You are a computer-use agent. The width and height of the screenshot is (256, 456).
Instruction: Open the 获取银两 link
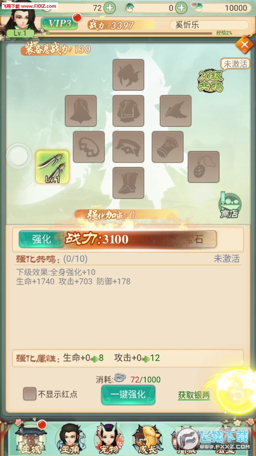tap(194, 395)
